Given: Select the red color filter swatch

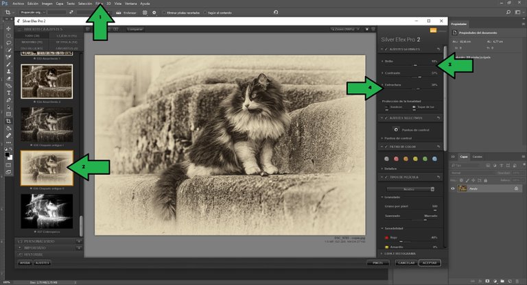Looking at the screenshot, I should [x=396, y=159].
